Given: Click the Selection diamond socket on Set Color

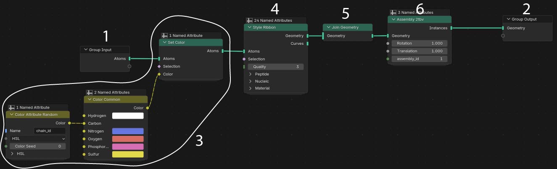Looking at the screenshot, I should (x=159, y=66).
